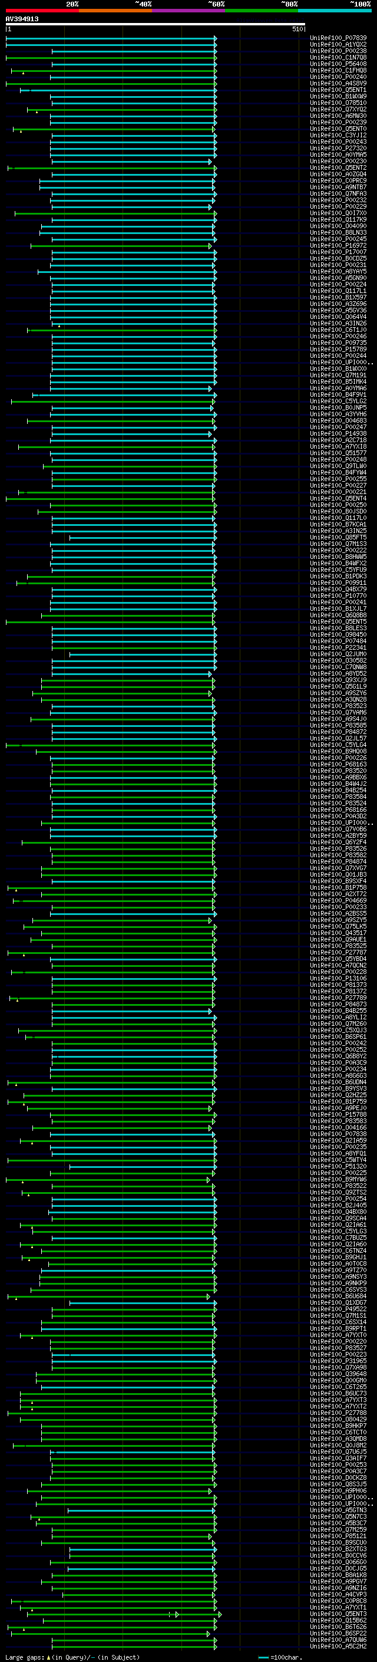Select the UniRef100_A8YD52 label
This screenshot has height=1662, width=377.
pyautogui.click(x=338, y=673)
